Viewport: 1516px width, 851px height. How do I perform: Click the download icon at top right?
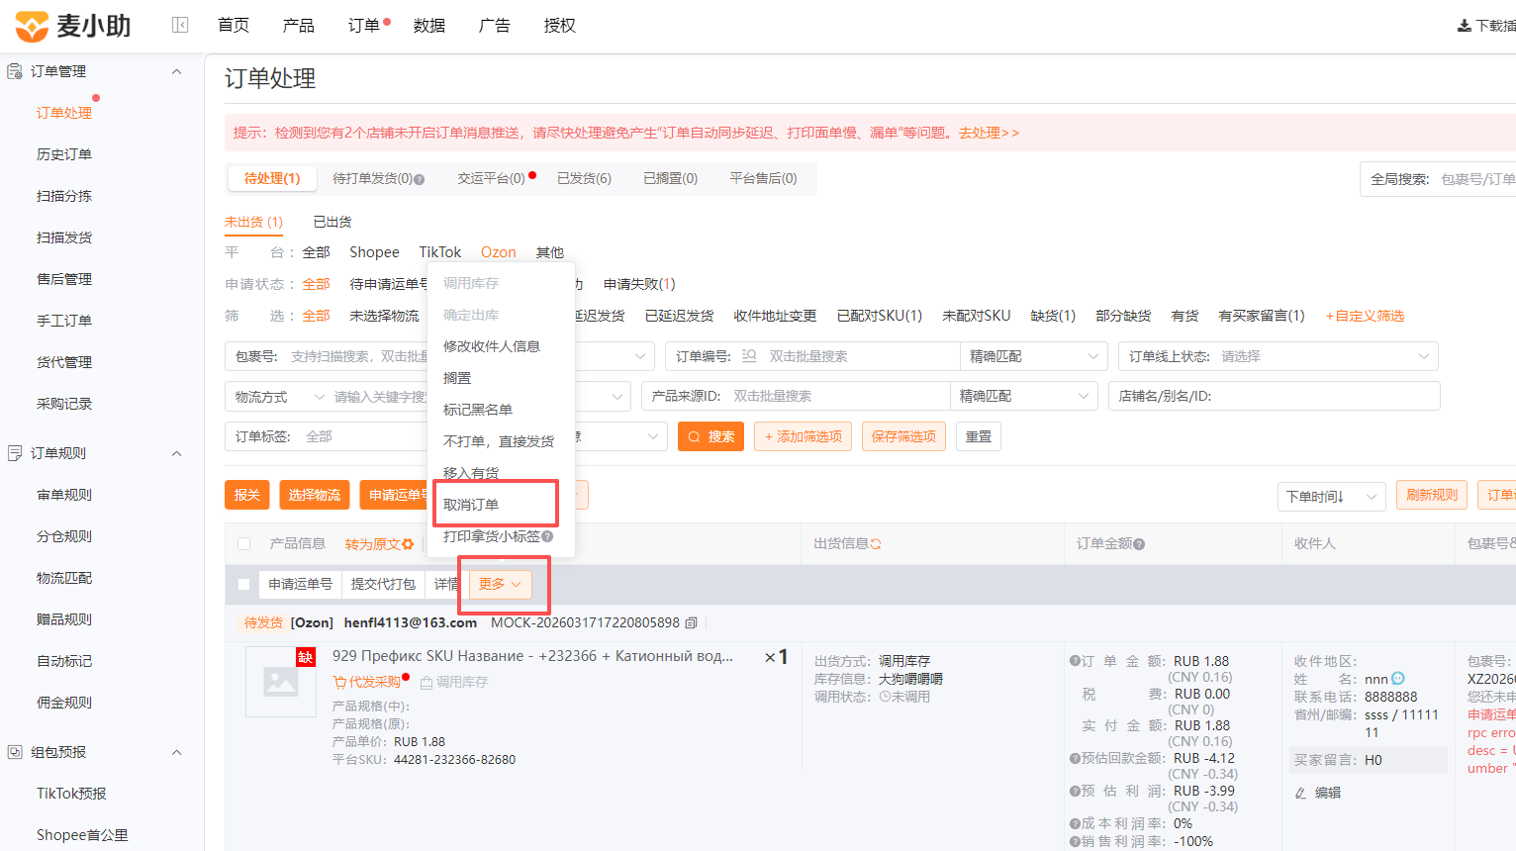click(1464, 26)
